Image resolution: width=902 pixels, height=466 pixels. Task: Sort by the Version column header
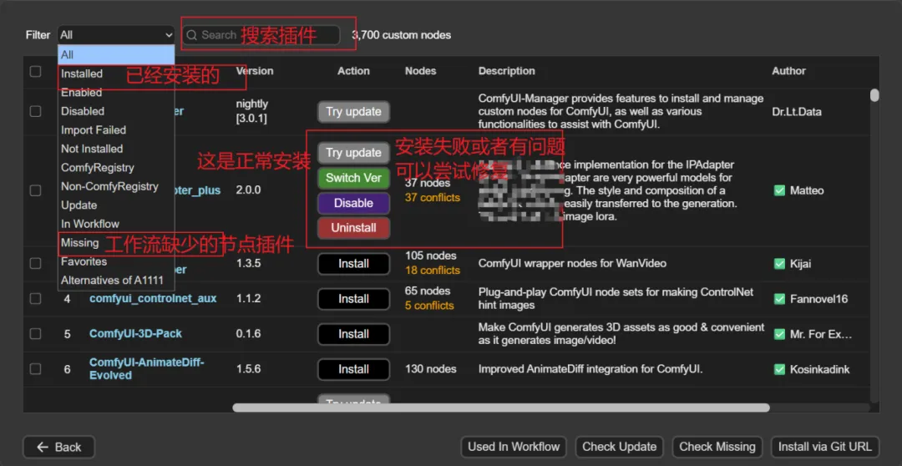(255, 71)
